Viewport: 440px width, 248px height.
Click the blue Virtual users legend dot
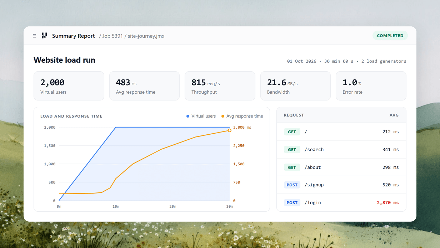tap(188, 116)
